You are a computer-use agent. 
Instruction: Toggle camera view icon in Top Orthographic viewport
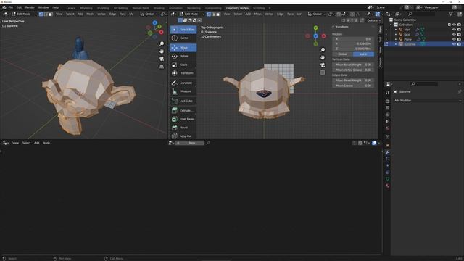[323, 65]
